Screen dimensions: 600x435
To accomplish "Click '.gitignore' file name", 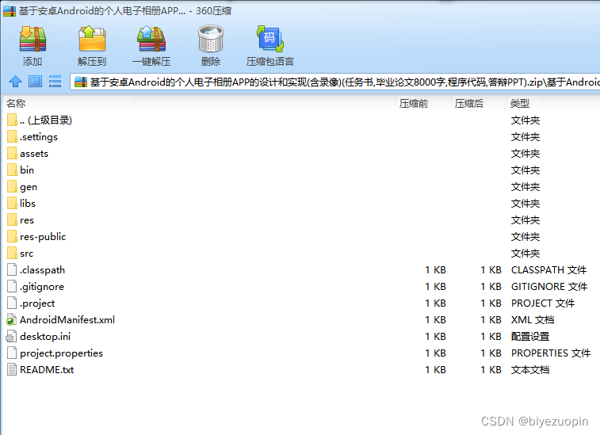I will (x=42, y=287).
